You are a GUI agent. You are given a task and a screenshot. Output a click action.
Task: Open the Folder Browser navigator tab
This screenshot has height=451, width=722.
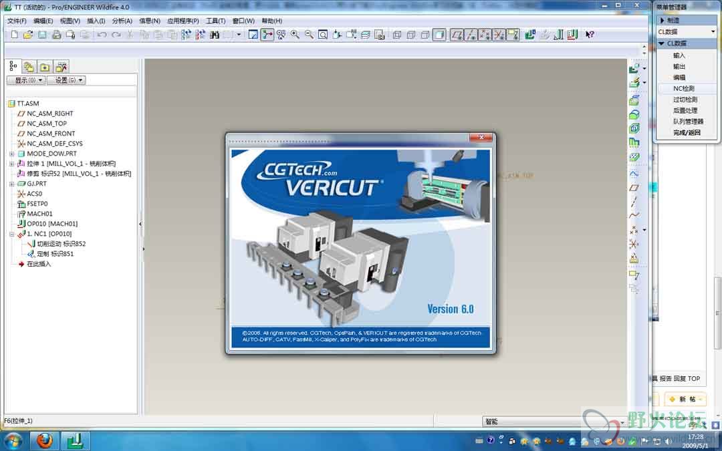[x=29, y=67]
